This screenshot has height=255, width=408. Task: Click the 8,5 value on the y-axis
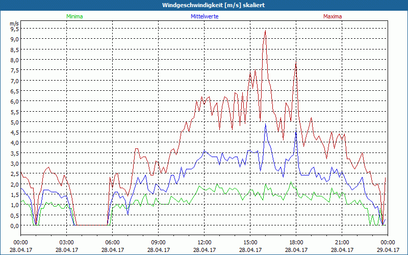15,49
